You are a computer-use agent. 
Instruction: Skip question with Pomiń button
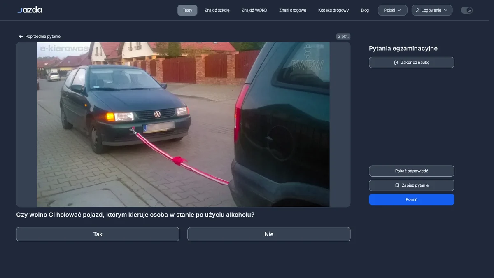412,199
